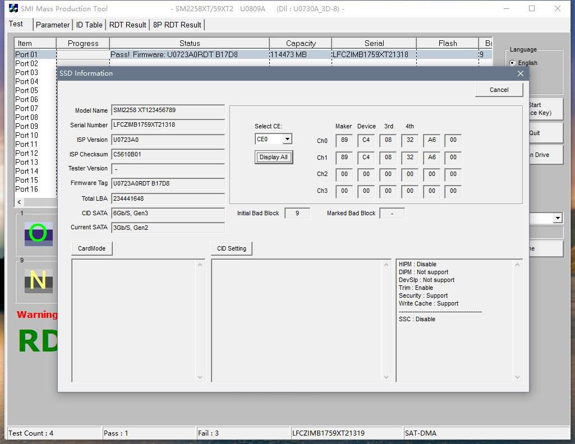Viewport: 575px width, 444px height.
Task: Click the CID SATA field 6Gb/S, Gen3
Action: pyautogui.click(x=168, y=213)
